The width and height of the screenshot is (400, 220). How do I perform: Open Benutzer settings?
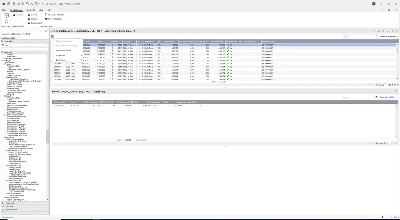[x=33, y=19]
